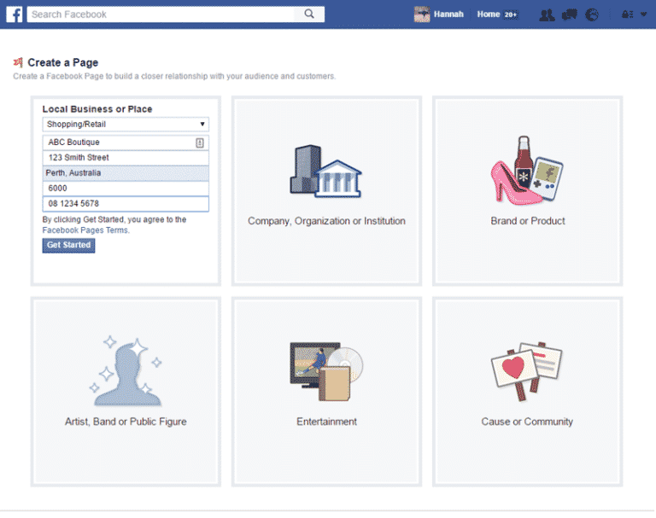
Task: Open the privacy shortcuts lock icon
Action: coord(627,15)
